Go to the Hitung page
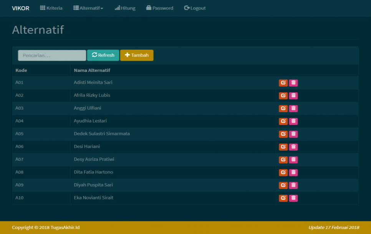This screenshot has width=371, height=234. (x=125, y=8)
